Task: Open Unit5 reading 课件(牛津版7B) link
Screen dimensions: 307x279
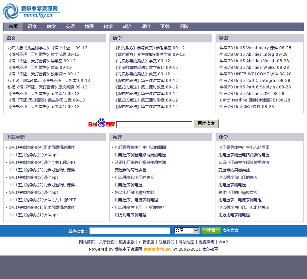Action: 248,100
